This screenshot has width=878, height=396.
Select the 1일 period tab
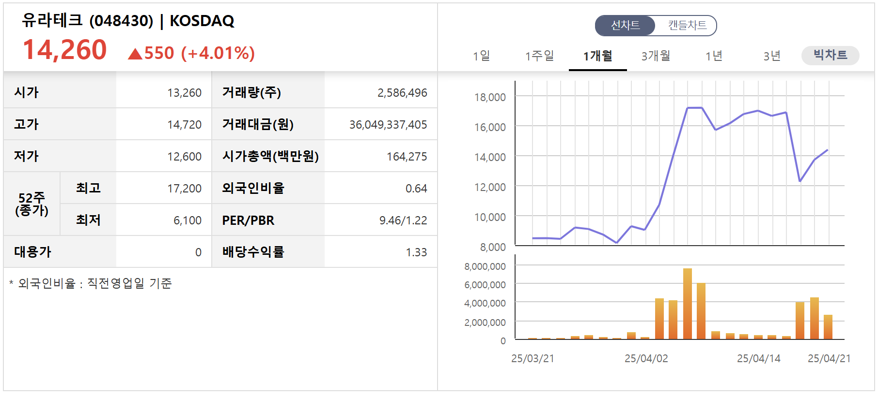tap(482, 56)
